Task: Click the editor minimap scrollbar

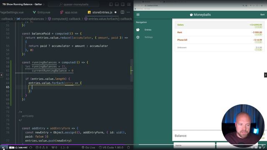Action: 132,70
